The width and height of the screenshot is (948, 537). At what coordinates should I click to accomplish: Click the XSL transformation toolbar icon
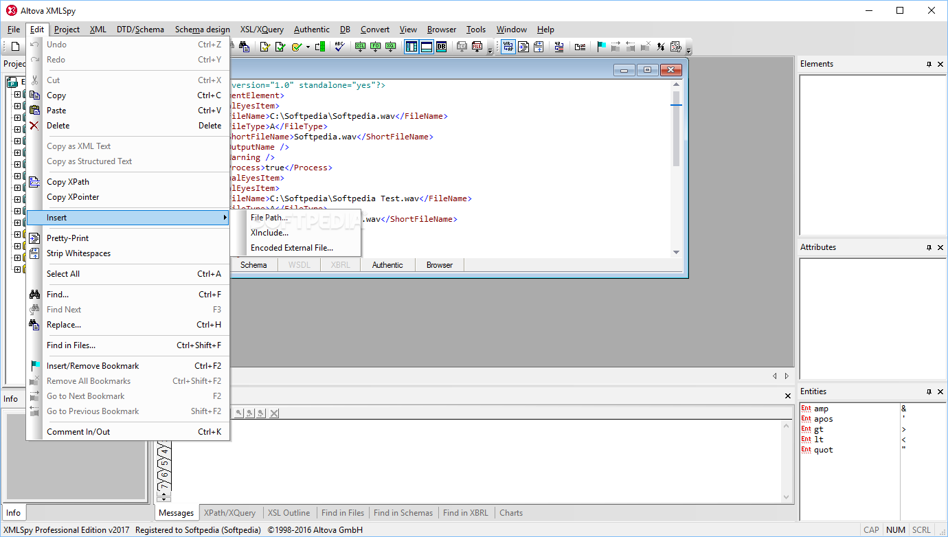coord(360,47)
